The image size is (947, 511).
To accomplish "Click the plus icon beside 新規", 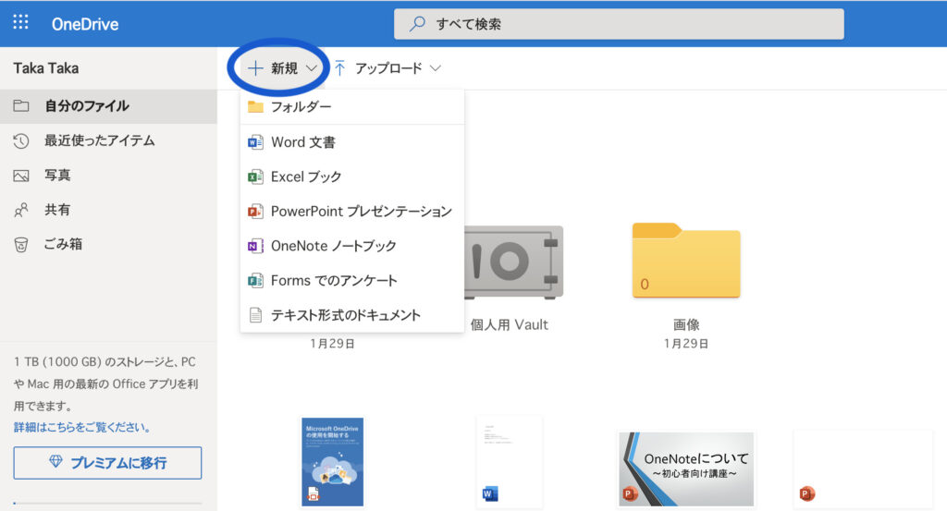I will click(x=255, y=68).
